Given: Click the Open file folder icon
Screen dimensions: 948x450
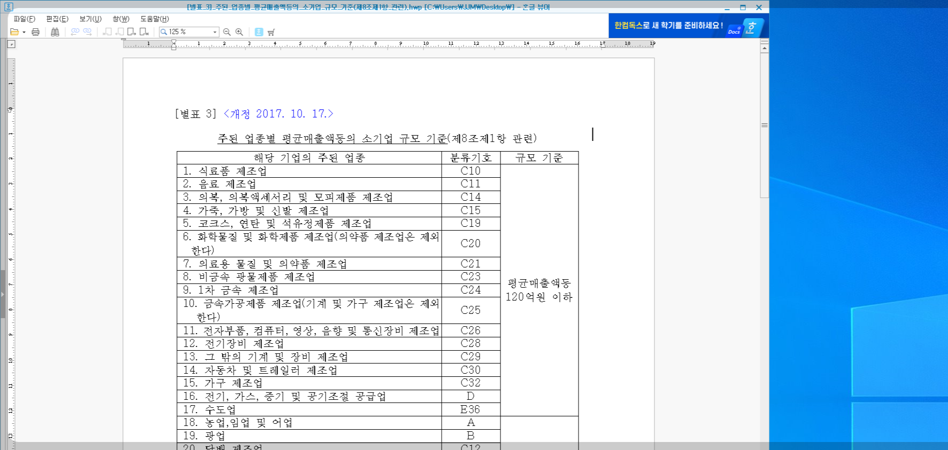Looking at the screenshot, I should [14, 32].
